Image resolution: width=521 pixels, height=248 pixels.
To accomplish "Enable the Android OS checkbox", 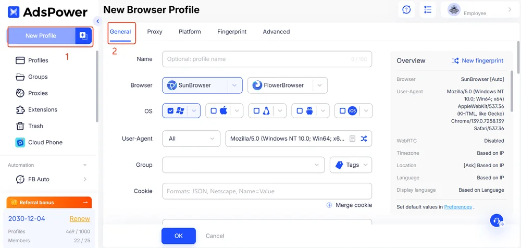I will click(x=299, y=111).
